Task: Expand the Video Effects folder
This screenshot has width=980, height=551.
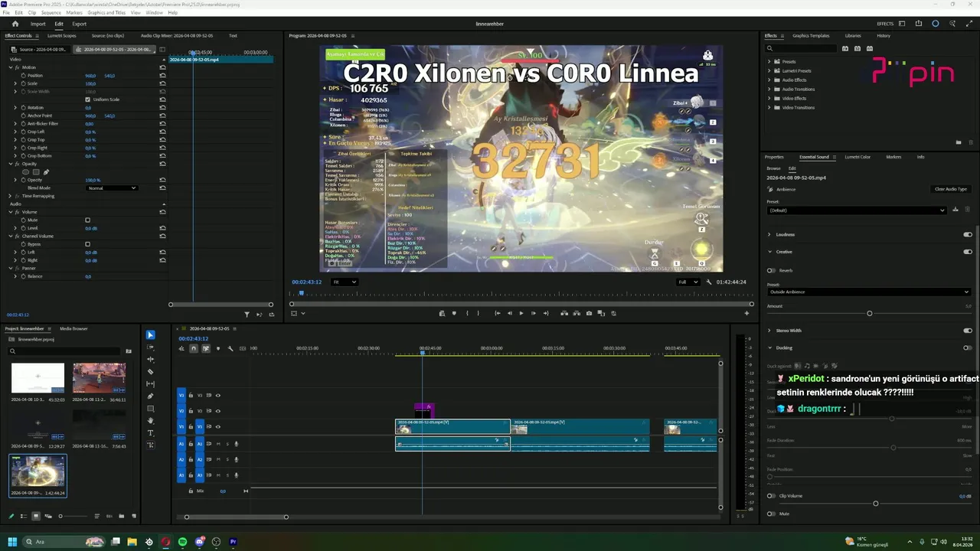Action: coord(769,99)
